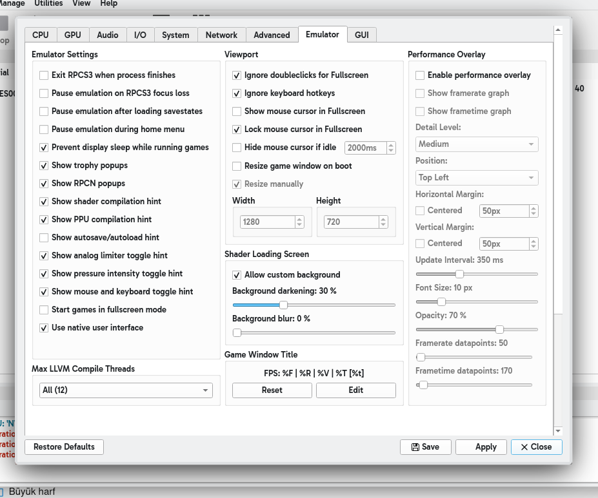Click the Height input field showing 720
The image size is (598, 498).
(x=352, y=222)
